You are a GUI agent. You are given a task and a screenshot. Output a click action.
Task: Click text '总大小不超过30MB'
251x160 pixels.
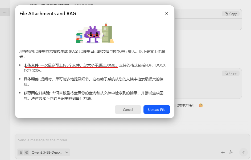click(x=99, y=65)
